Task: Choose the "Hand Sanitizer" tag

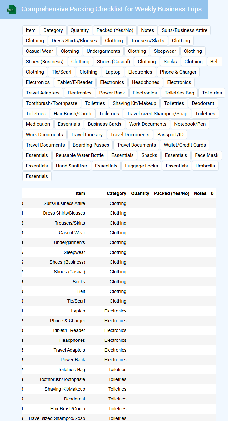Action: coord(71,166)
